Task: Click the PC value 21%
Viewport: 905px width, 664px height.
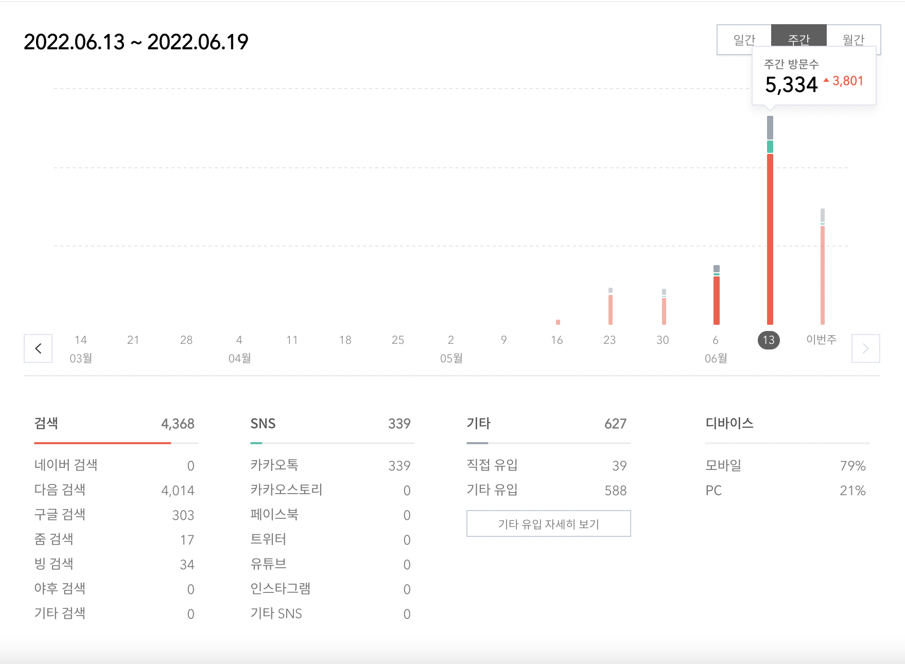Action: 853,491
